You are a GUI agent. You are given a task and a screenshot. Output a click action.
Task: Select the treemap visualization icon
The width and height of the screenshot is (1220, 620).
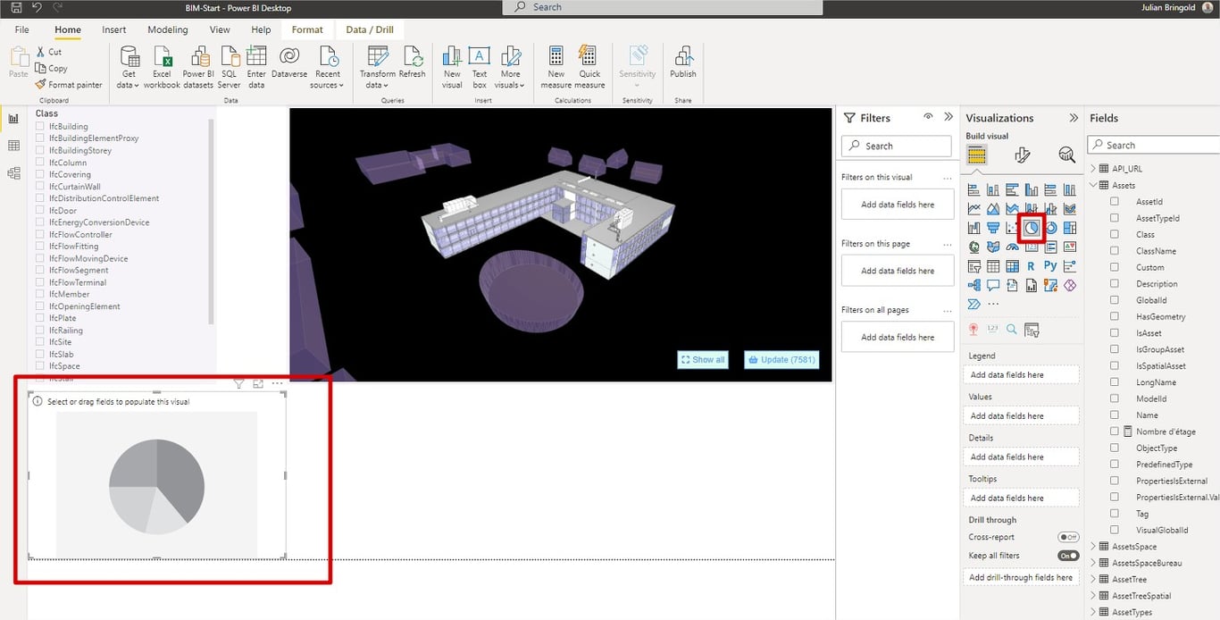pyautogui.click(x=1070, y=228)
